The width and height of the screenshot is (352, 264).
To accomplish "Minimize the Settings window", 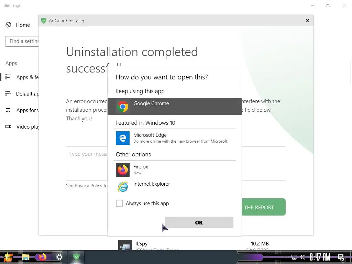I will [312, 5].
